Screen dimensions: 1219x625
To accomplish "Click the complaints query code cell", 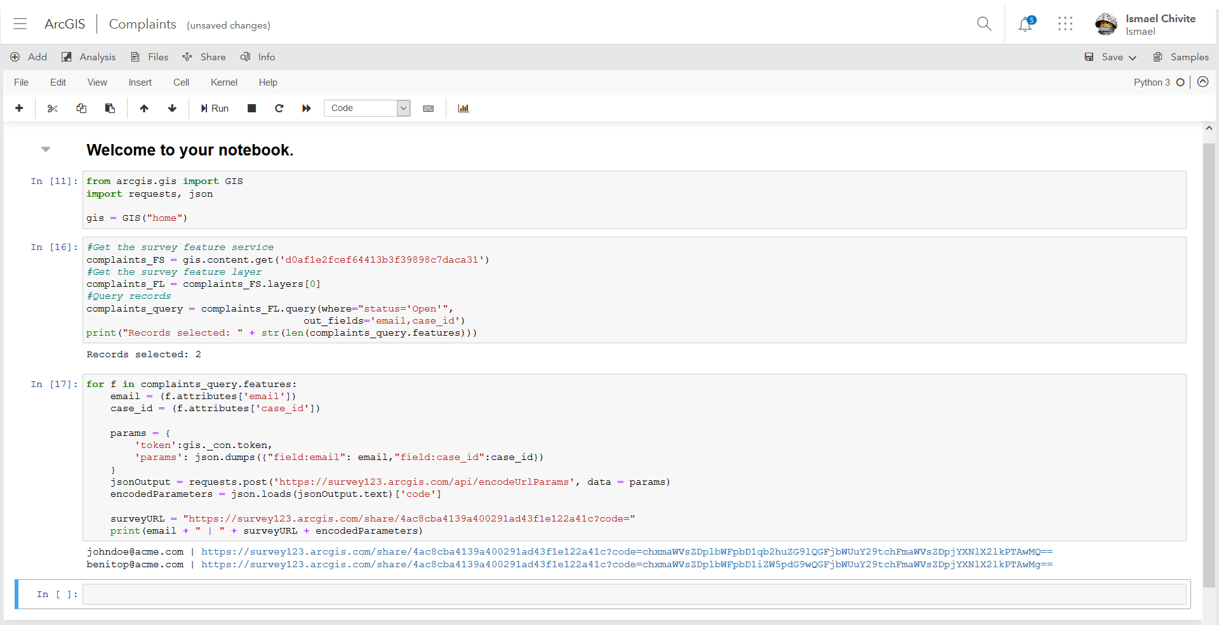I will coord(634,290).
